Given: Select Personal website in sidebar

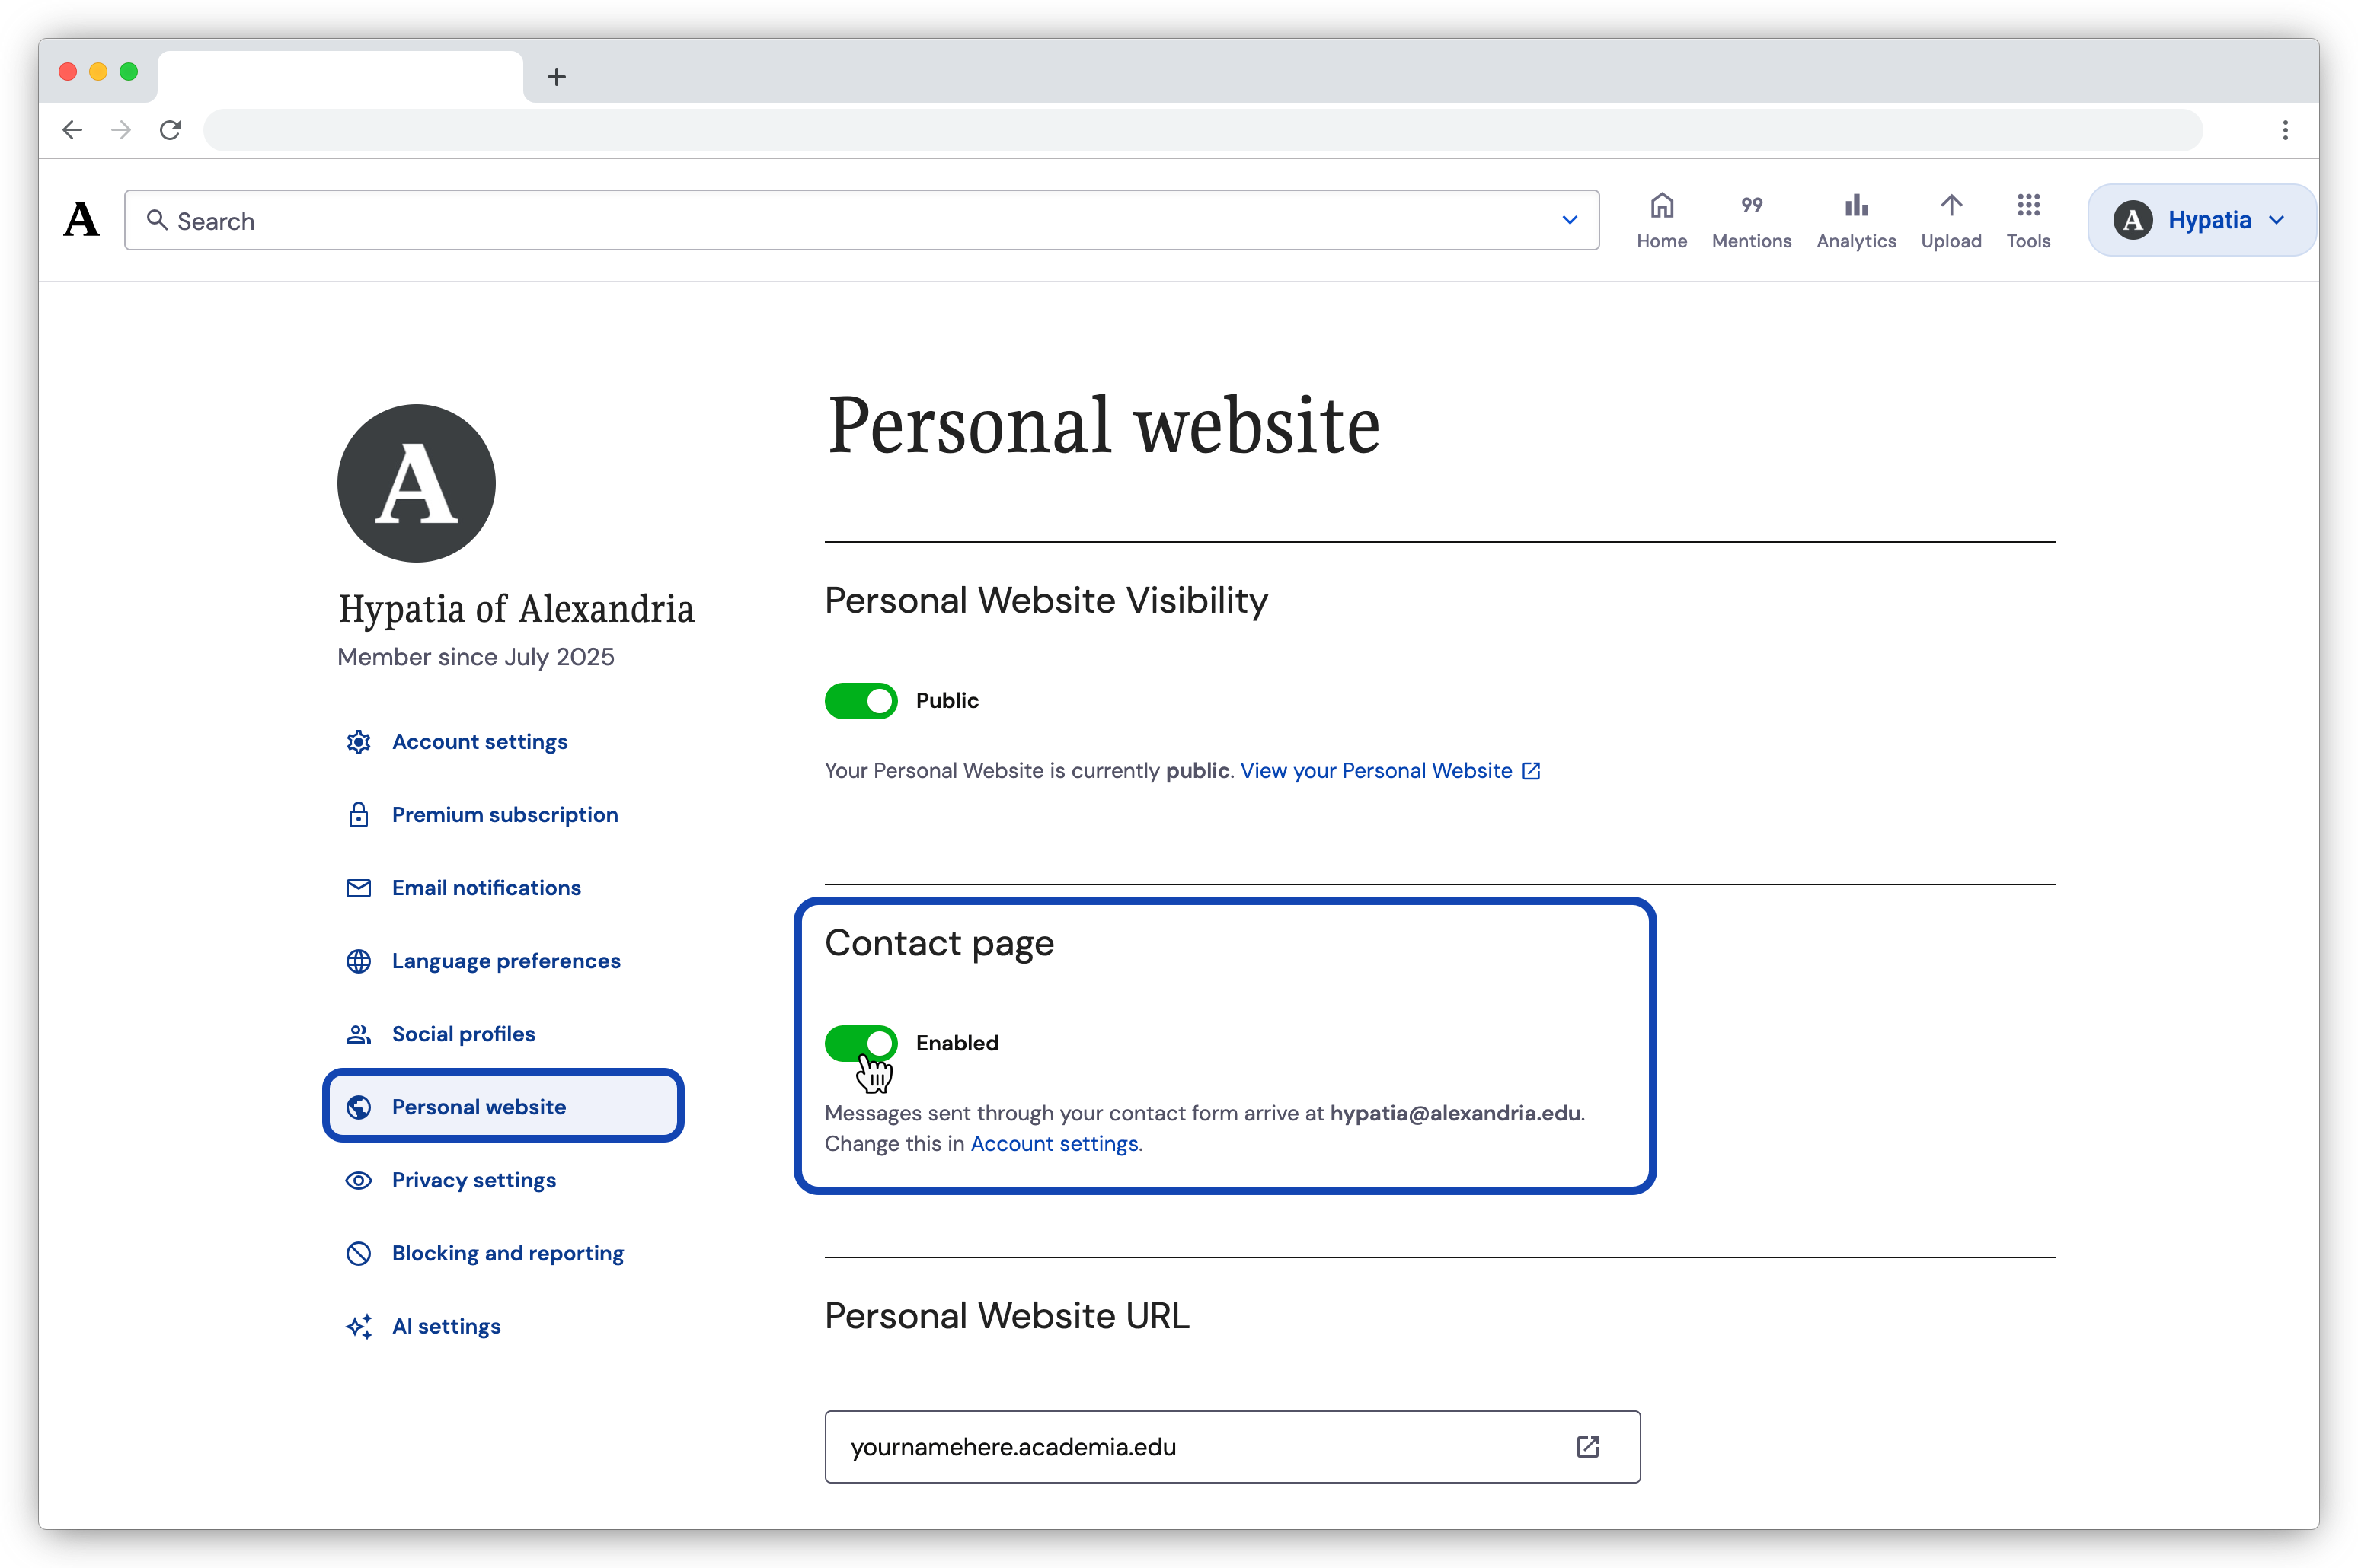Looking at the screenshot, I should coord(503,1106).
